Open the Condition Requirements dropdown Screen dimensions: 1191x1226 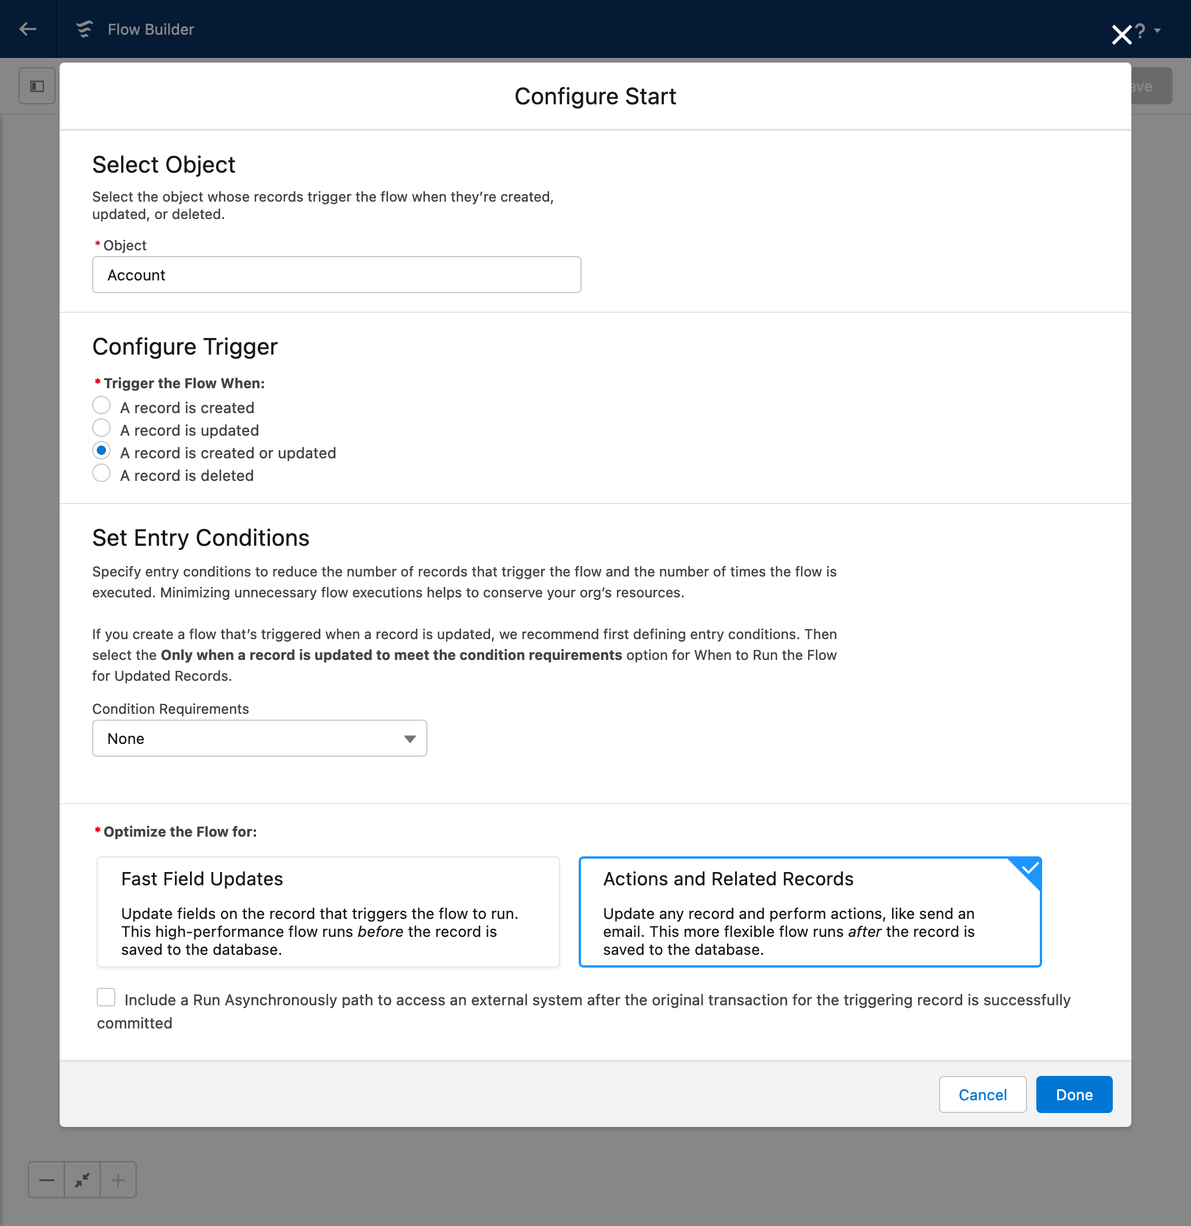(x=259, y=738)
